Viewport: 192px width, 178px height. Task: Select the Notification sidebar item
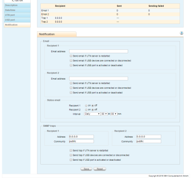pos(17,25)
